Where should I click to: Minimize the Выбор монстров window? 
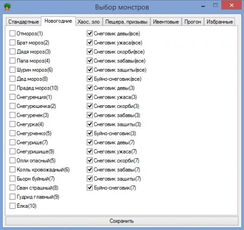pos(203,6)
